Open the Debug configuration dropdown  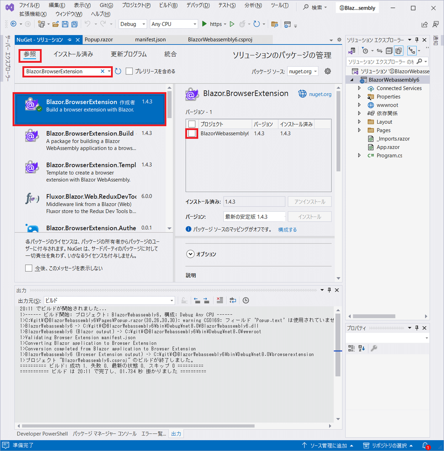pos(133,24)
